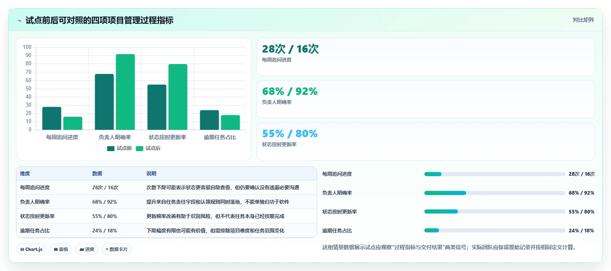Click the lightning icon beside the title

point(20,21)
